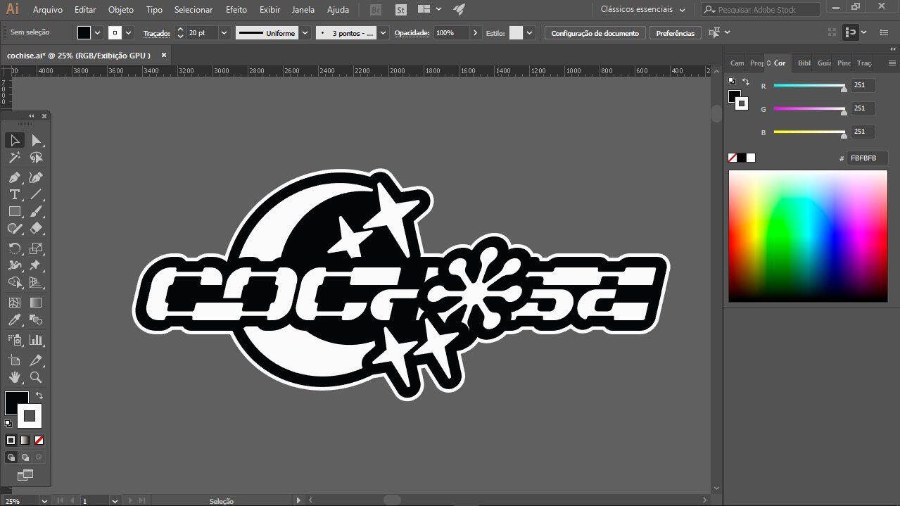The image size is (900, 506).
Task: Select the Magic Wand tool
Action: pos(14,158)
